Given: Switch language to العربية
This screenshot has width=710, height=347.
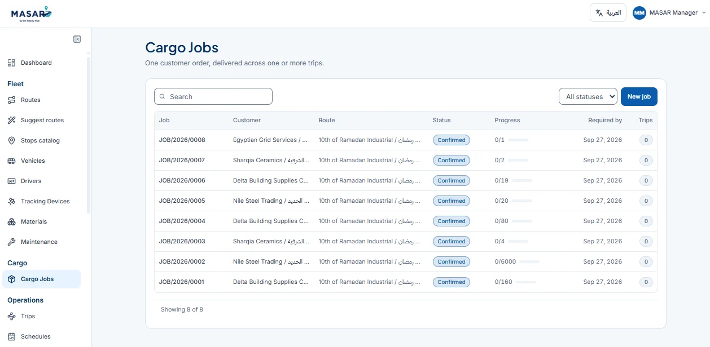Looking at the screenshot, I should pos(608,13).
